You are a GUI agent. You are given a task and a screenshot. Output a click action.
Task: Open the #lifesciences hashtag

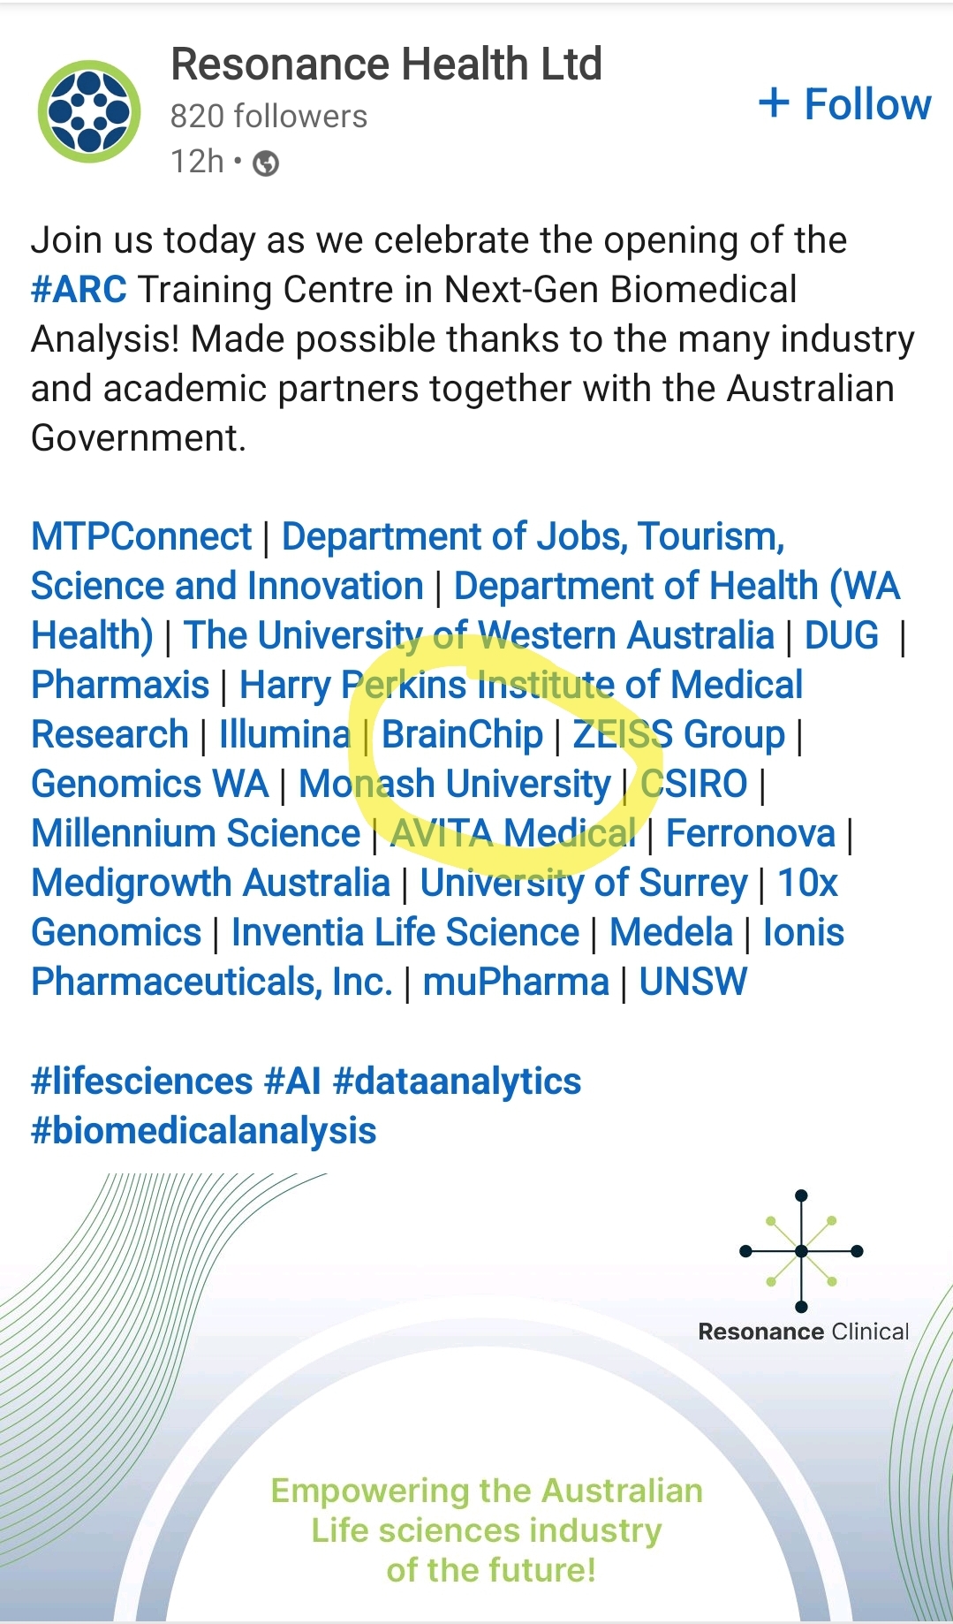pos(141,1081)
